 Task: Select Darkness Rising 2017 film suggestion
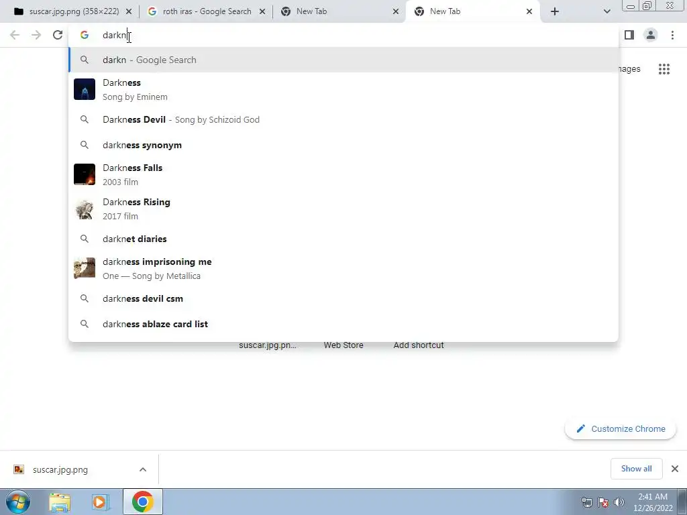tap(343, 209)
